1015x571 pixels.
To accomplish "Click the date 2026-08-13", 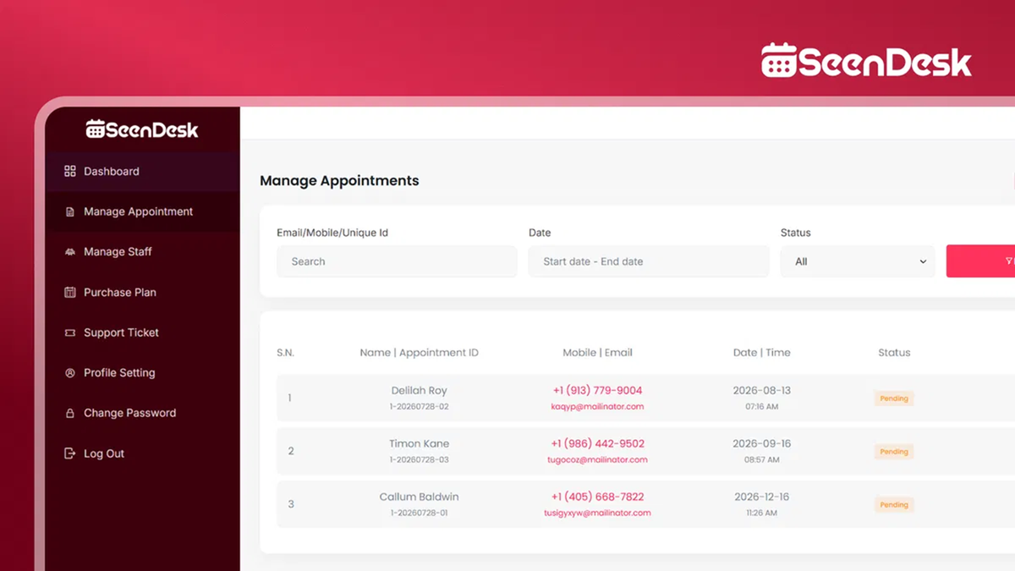I will tap(761, 391).
